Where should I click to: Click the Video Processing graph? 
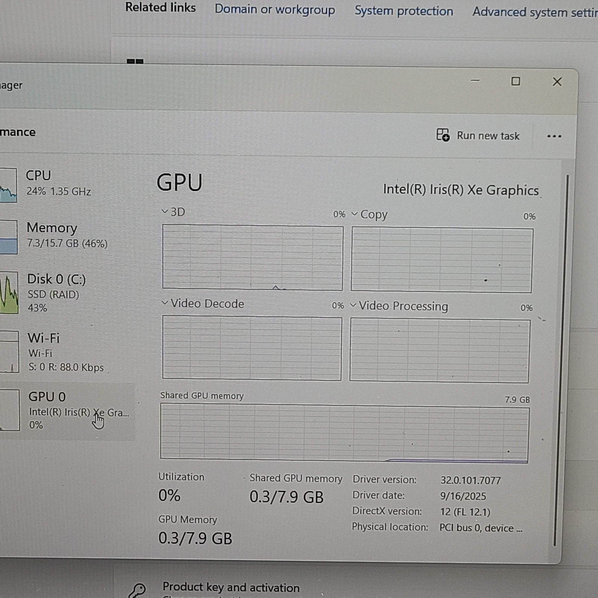tap(440, 351)
